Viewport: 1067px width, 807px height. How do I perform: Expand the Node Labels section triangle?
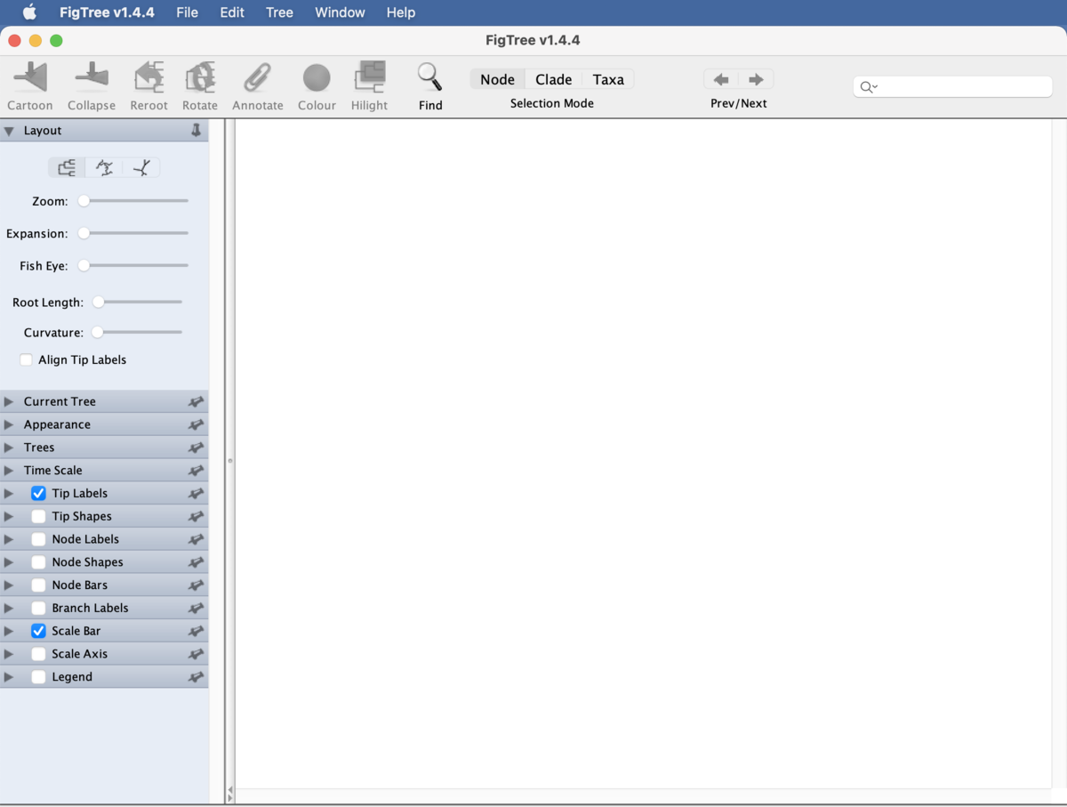pos(9,539)
